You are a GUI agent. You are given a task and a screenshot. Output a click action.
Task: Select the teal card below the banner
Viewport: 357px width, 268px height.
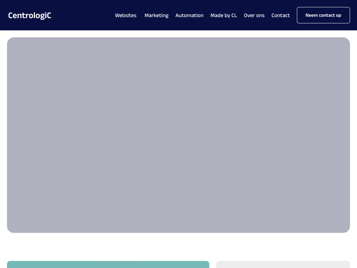point(108,265)
